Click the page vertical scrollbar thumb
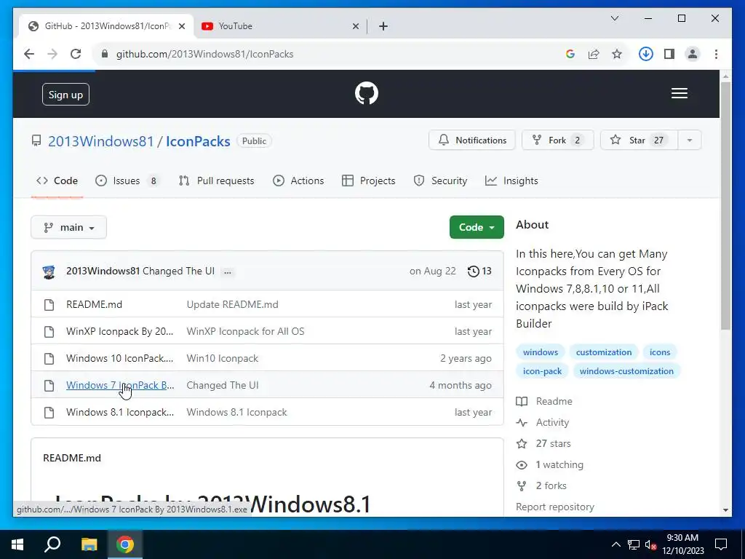Viewport: 745px width, 559px height. point(725,206)
